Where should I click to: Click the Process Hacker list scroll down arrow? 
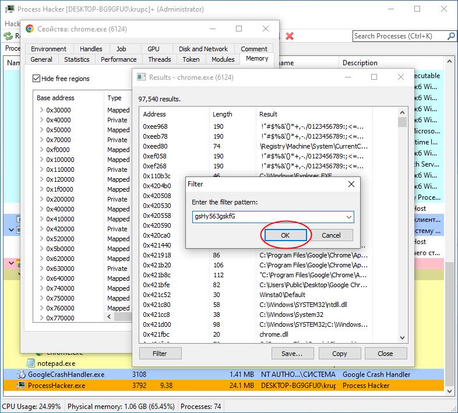click(449, 391)
